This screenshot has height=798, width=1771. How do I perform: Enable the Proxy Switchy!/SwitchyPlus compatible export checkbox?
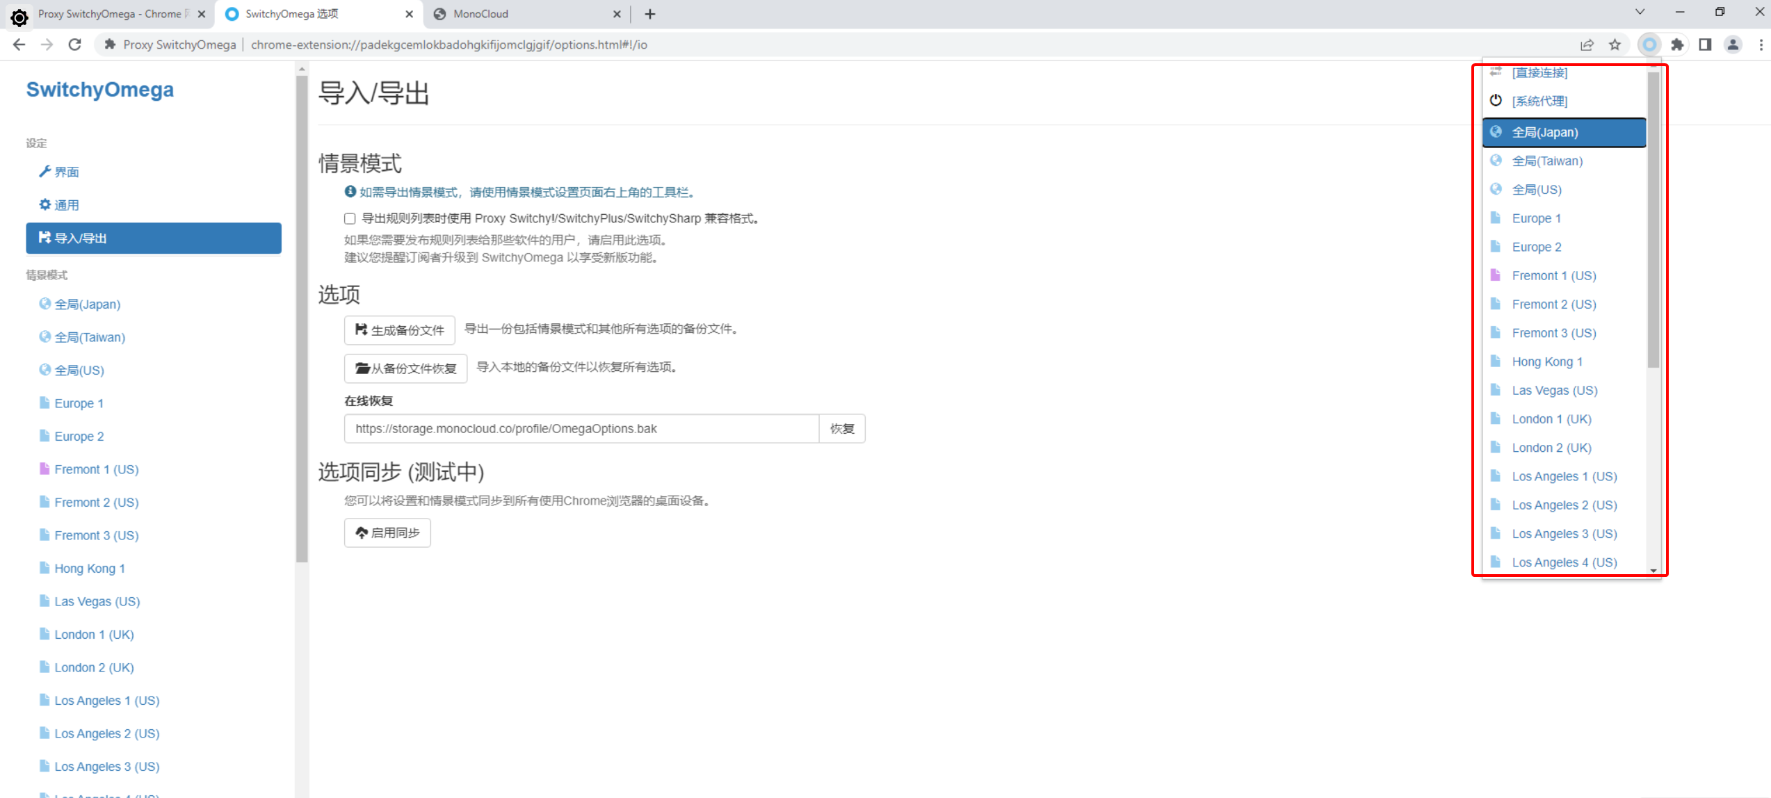point(350,218)
